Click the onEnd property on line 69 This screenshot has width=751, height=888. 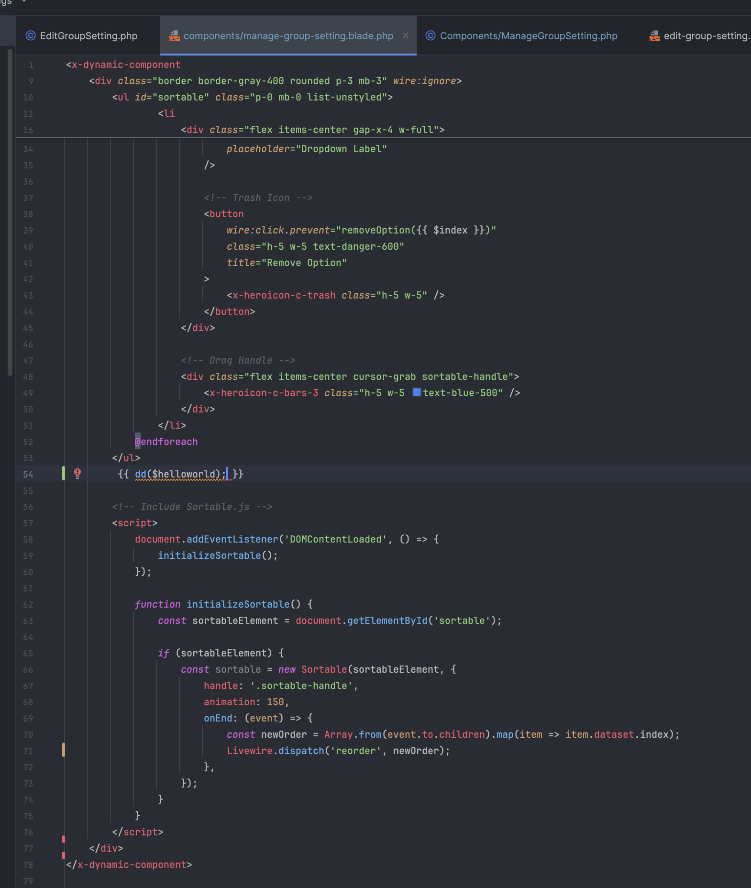coord(218,718)
